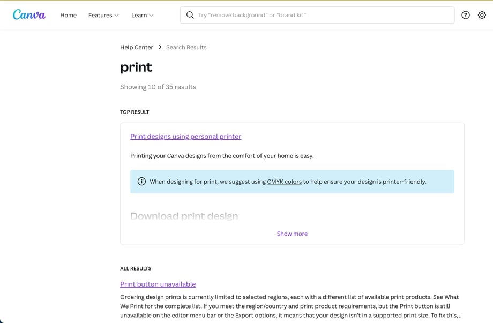Open 'Print designs using personal printer' article
Image resolution: width=493 pixels, height=323 pixels.
coord(185,137)
